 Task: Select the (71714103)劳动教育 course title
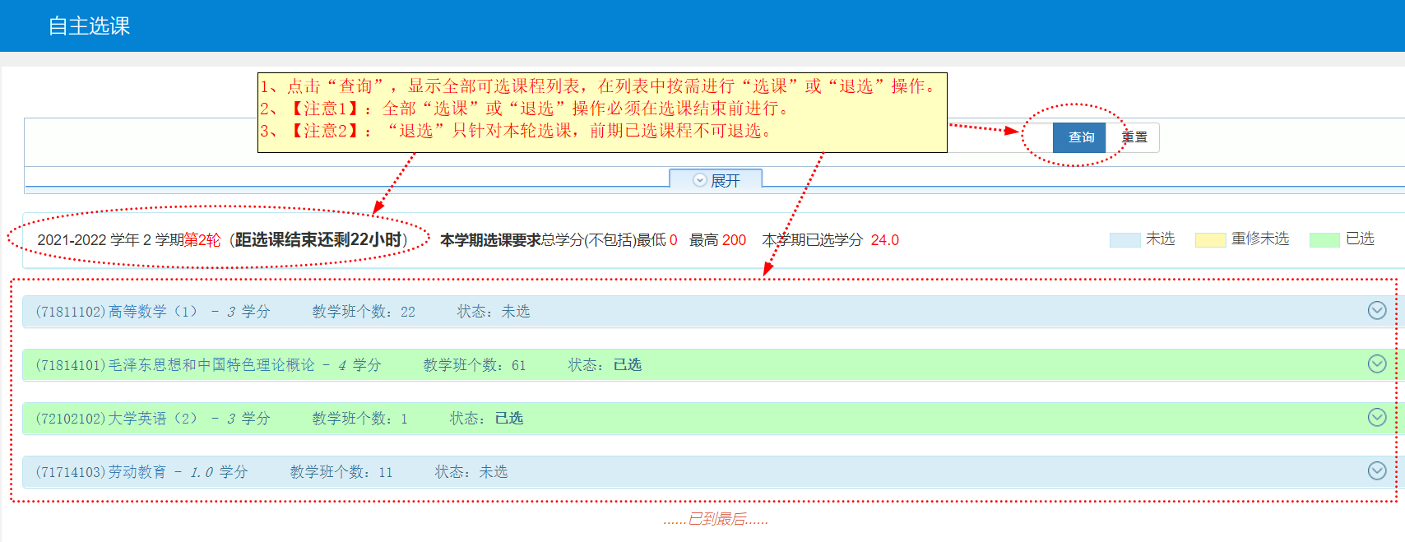tap(100, 472)
